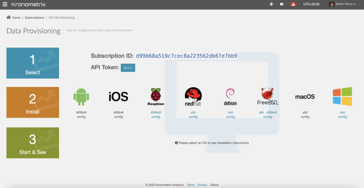Choose the Android OS icon

coord(81,96)
